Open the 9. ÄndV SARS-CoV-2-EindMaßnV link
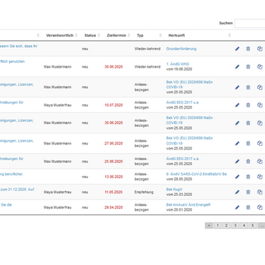 (197, 174)
